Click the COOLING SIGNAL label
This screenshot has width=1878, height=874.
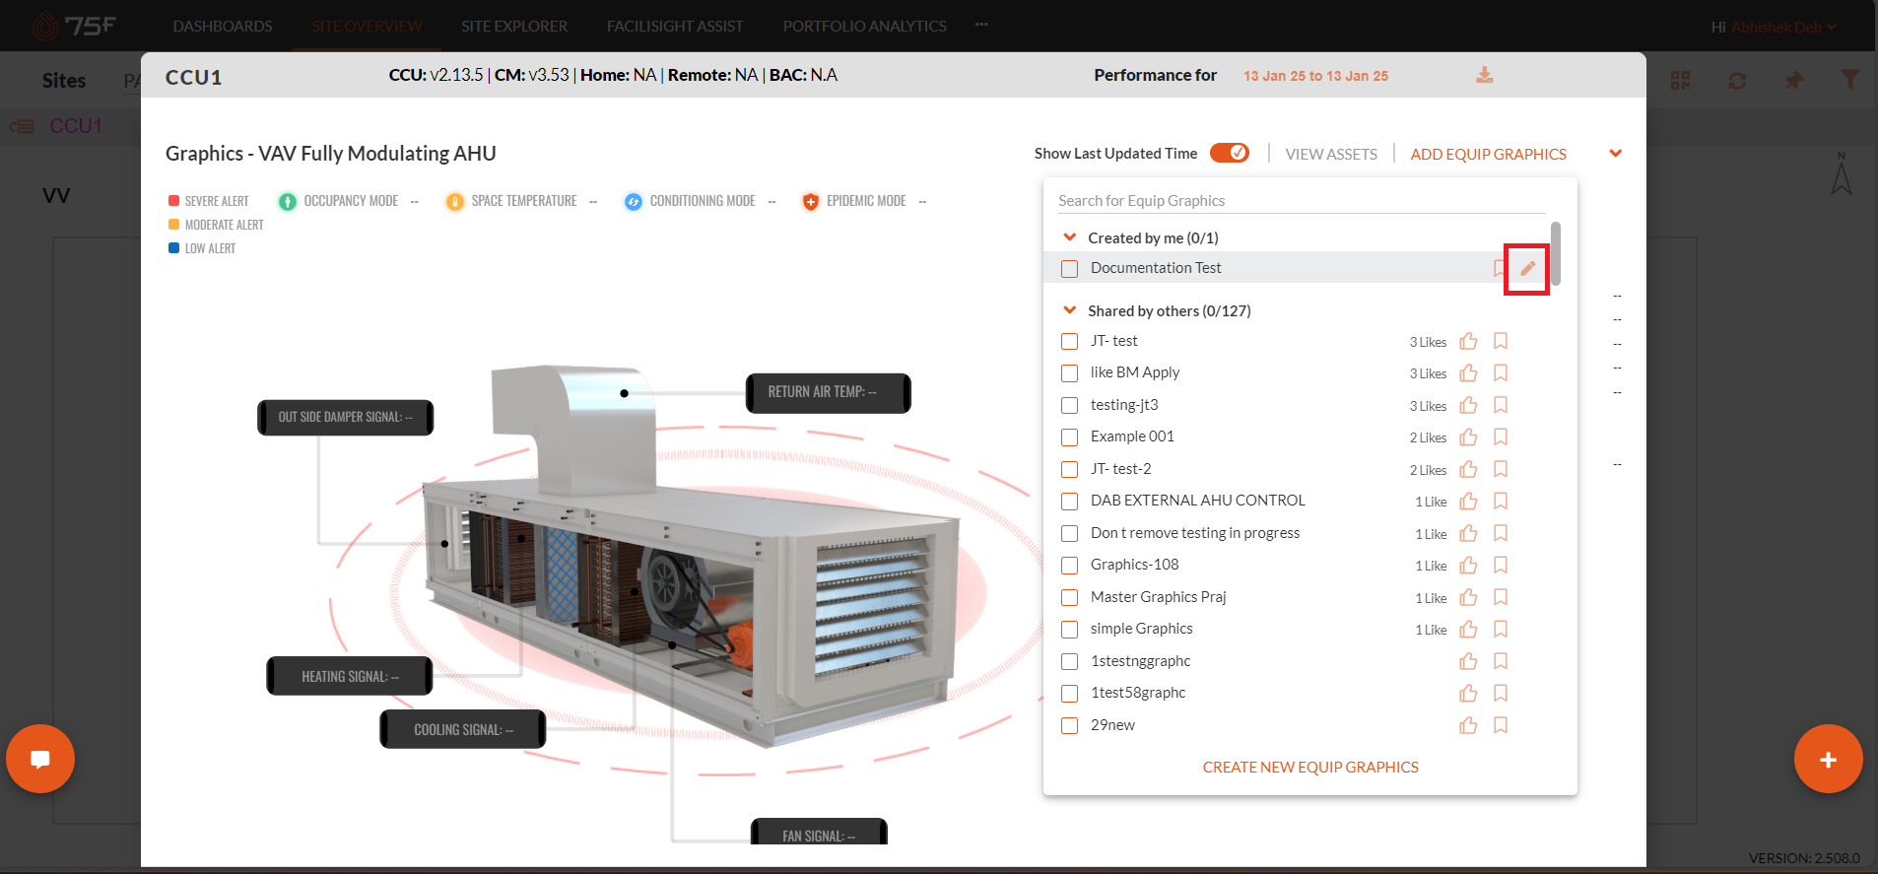click(x=463, y=729)
